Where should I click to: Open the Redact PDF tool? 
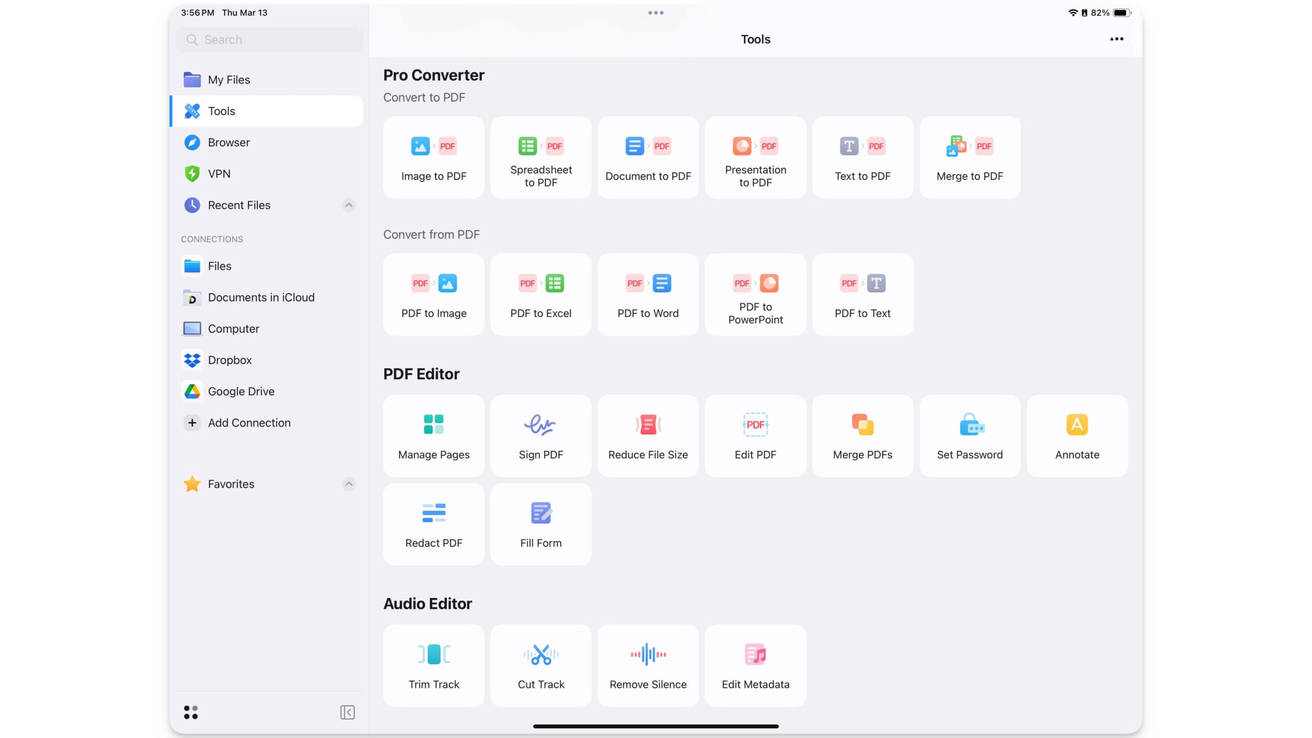[433, 524]
